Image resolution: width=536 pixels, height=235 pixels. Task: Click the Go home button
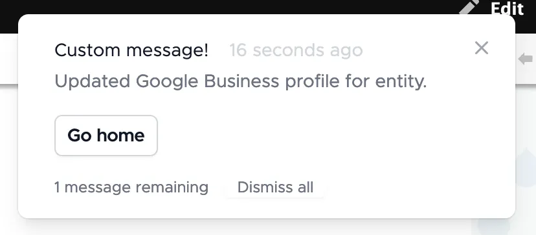106,136
